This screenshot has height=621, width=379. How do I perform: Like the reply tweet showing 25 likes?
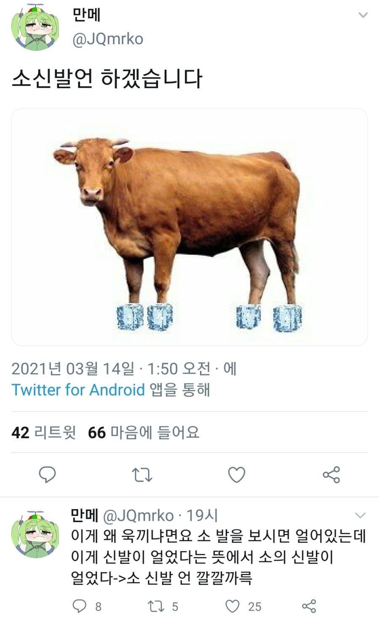point(232,606)
